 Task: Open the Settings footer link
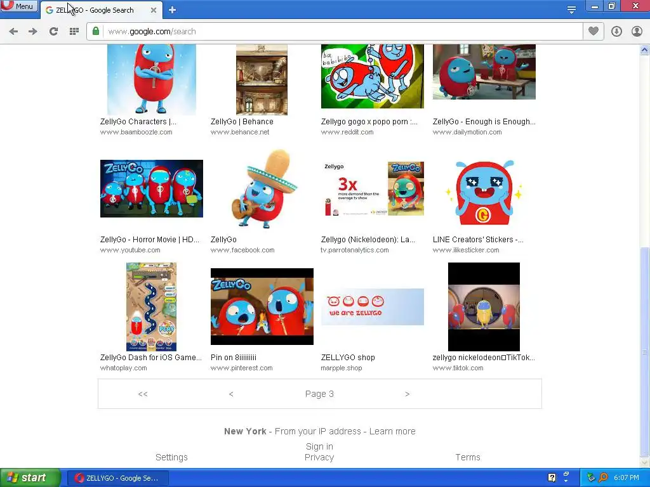tap(171, 457)
